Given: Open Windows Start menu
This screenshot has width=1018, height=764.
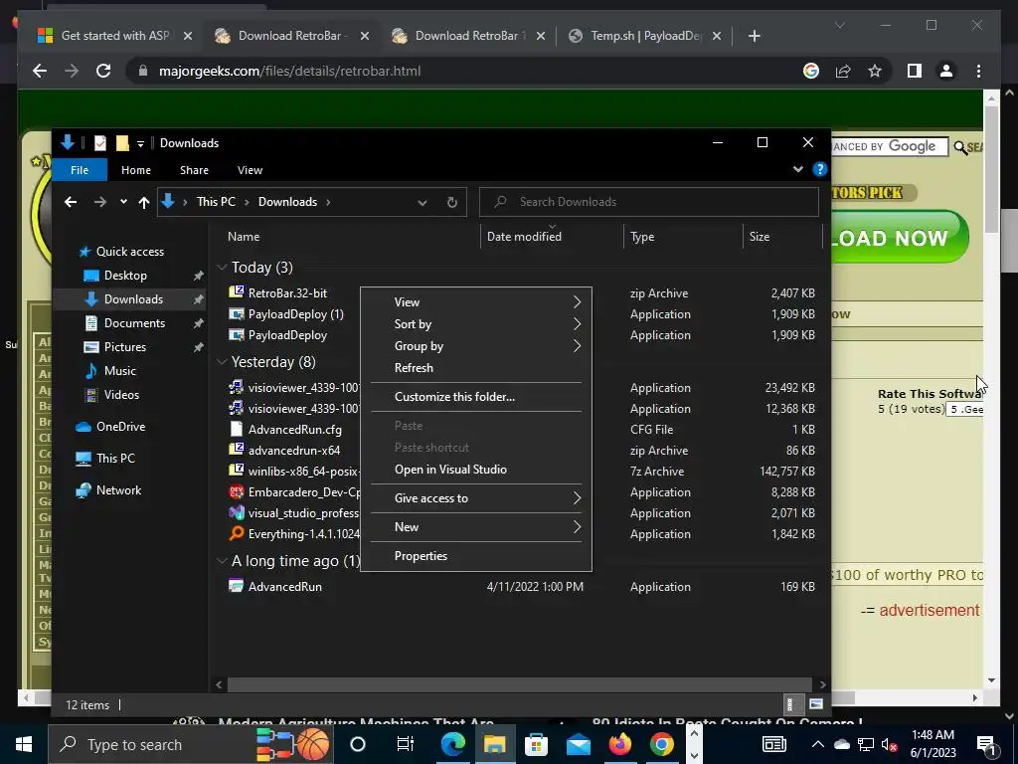Looking at the screenshot, I should tap(24, 744).
